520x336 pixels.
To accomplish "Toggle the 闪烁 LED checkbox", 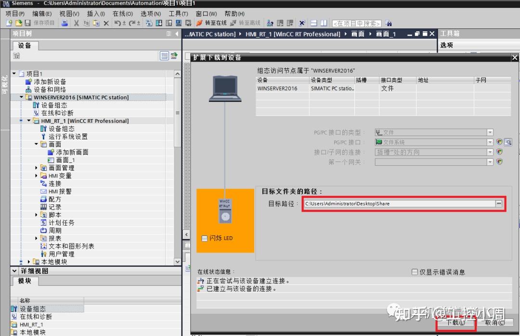I will pos(205,238).
